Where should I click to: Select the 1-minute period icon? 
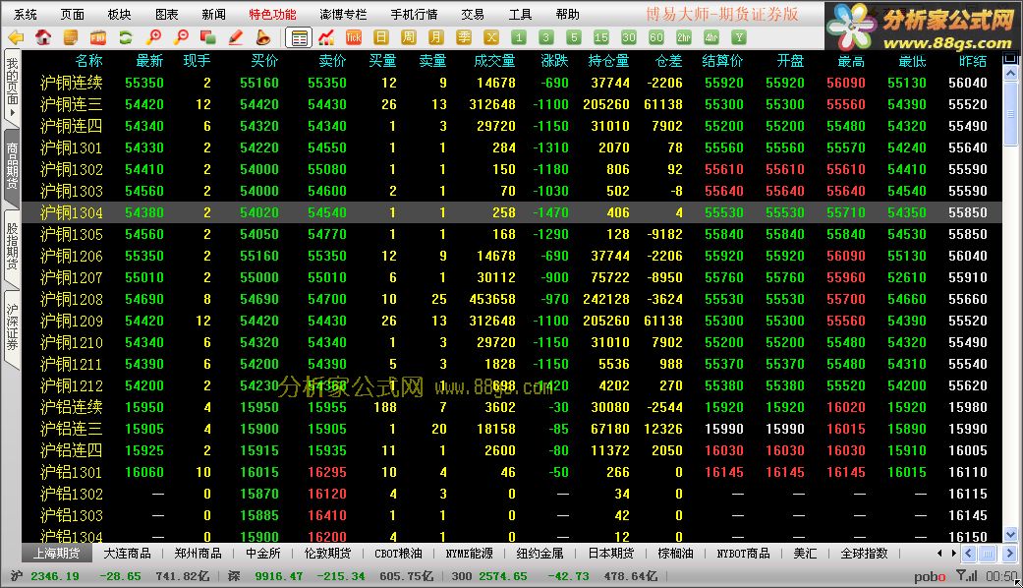[519, 37]
